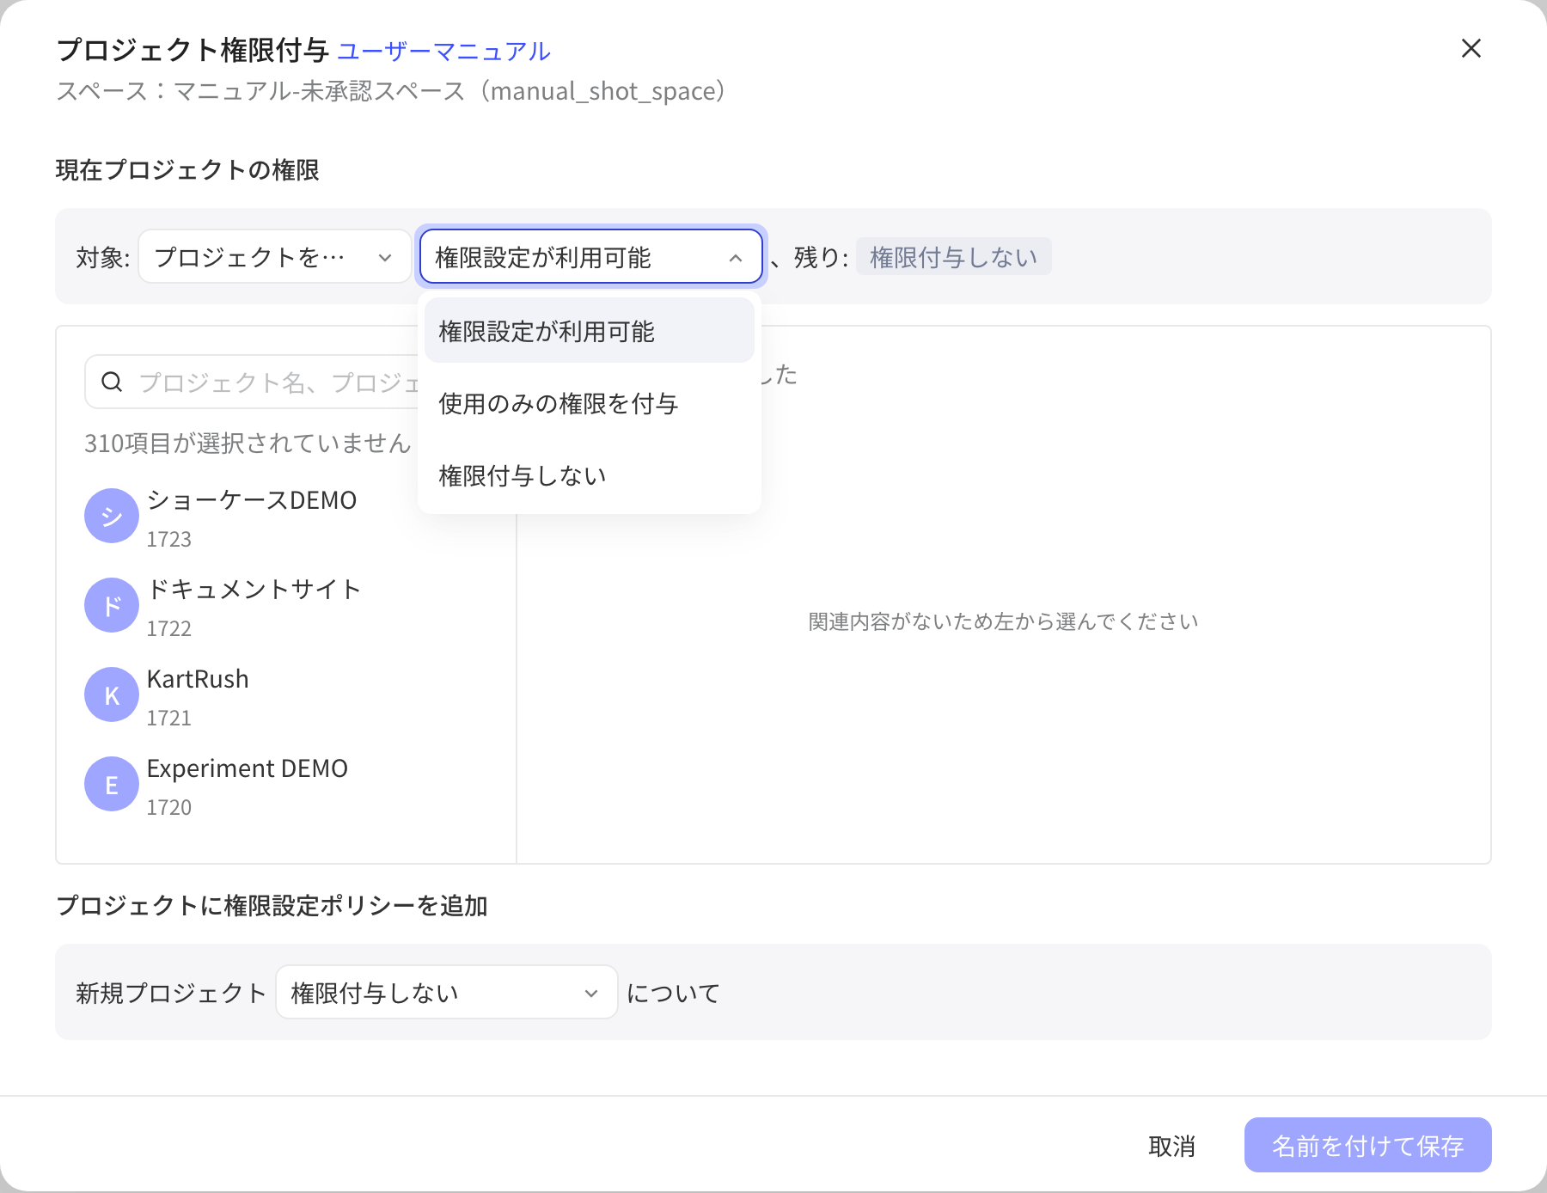Select the KartRush project avatar
Image resolution: width=1547 pixels, height=1193 pixels.
(x=112, y=694)
